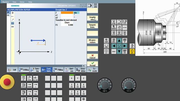Select the 5th axis key

click(x=78, y=85)
